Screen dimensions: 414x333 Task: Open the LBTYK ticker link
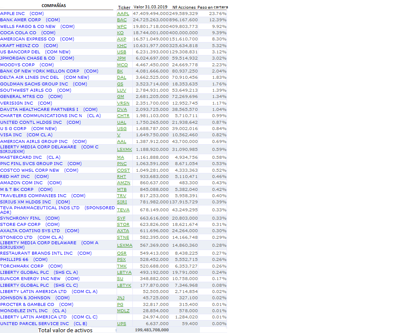tap(124, 285)
